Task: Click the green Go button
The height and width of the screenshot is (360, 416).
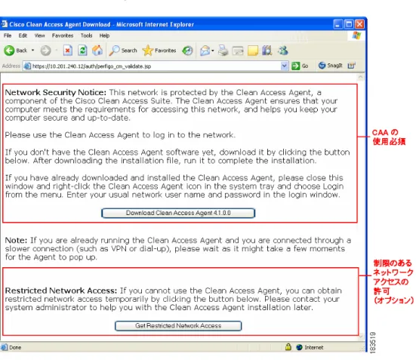Action: pos(300,66)
